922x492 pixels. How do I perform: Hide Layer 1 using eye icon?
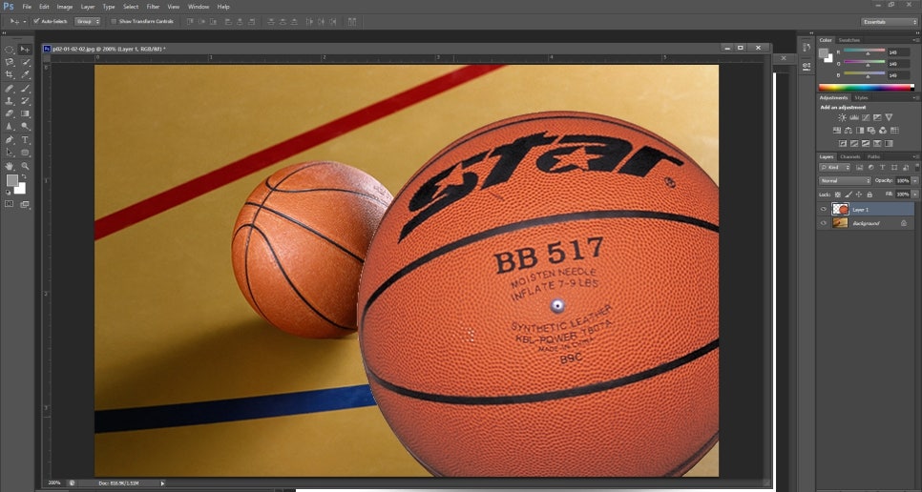pyautogui.click(x=823, y=209)
